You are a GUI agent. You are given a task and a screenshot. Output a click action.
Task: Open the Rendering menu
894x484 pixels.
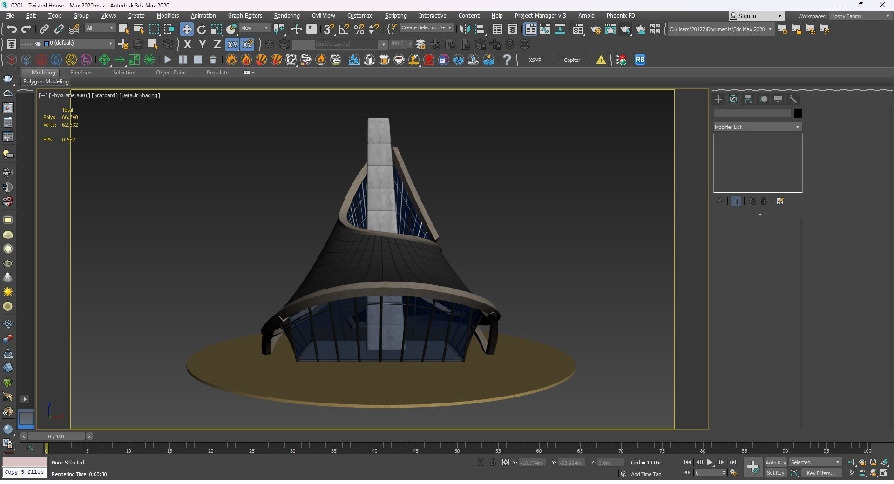(x=286, y=16)
